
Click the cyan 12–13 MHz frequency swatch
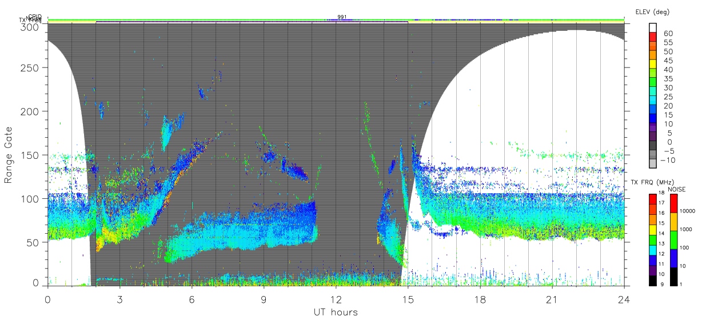652,250
